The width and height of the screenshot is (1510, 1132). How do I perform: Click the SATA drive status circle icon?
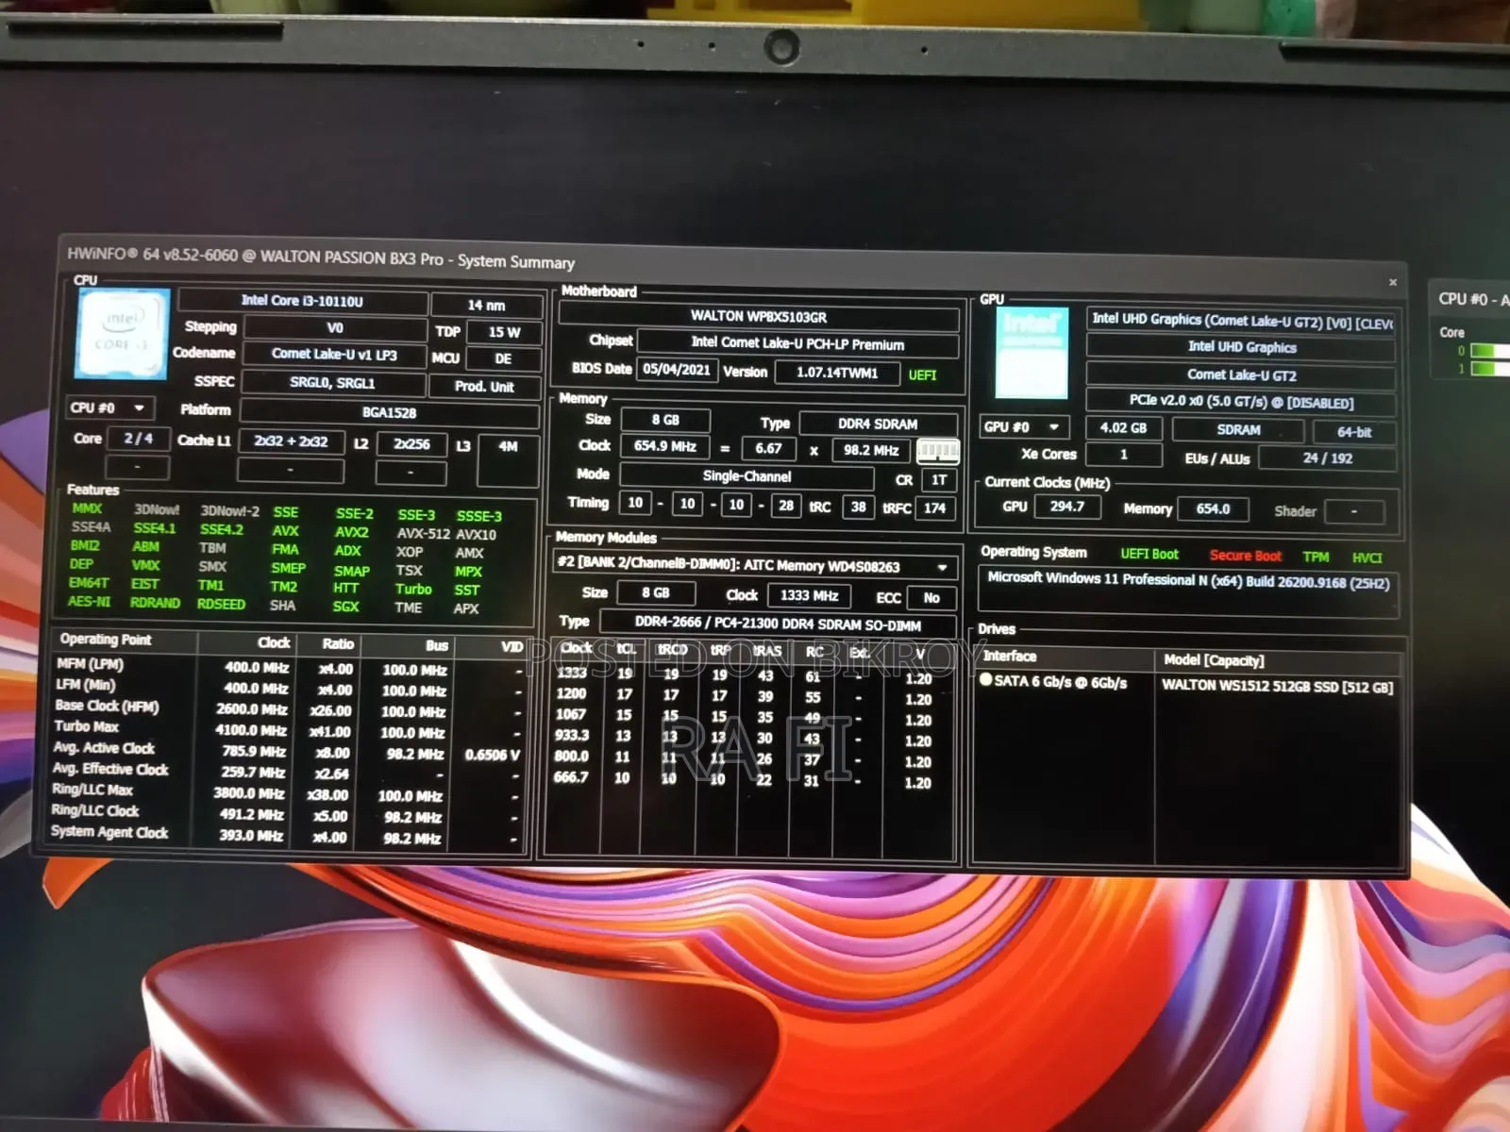pos(986,679)
